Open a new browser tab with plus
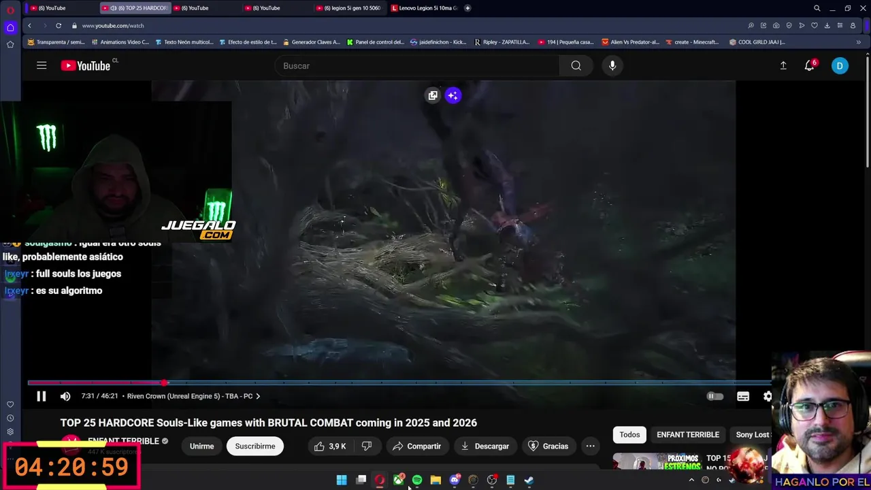 point(467,8)
